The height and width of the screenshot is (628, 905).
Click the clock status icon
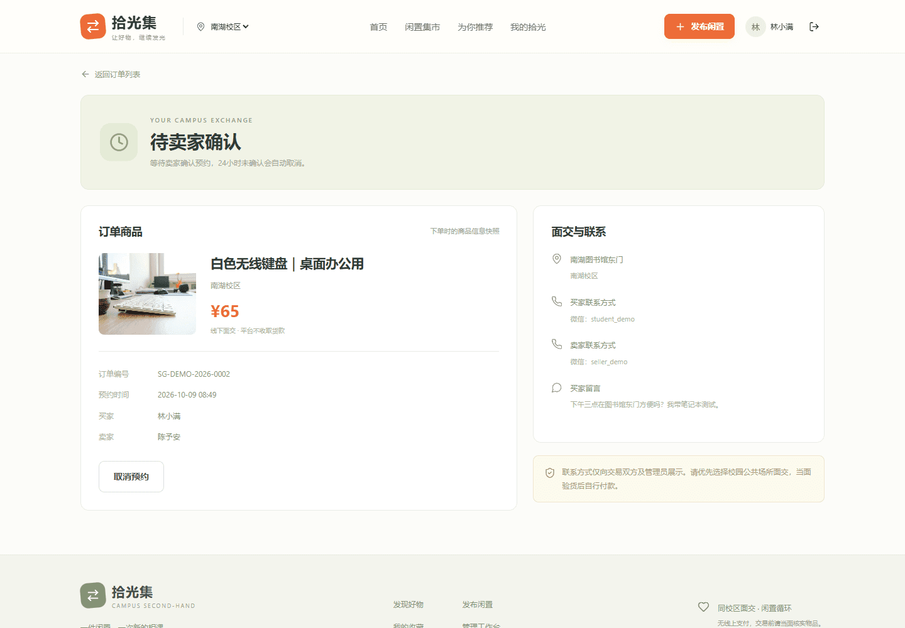[x=119, y=142]
